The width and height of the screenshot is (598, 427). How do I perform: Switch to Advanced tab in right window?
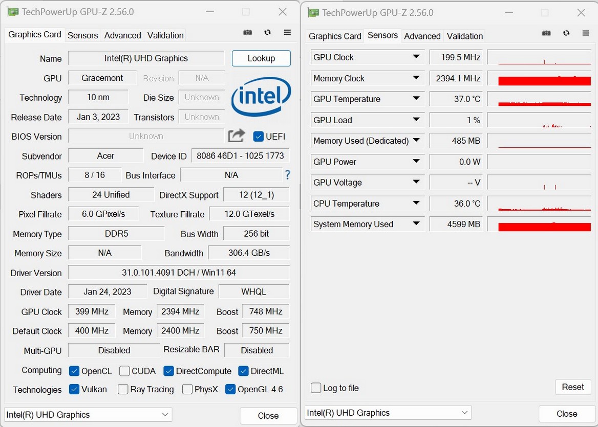coord(422,36)
